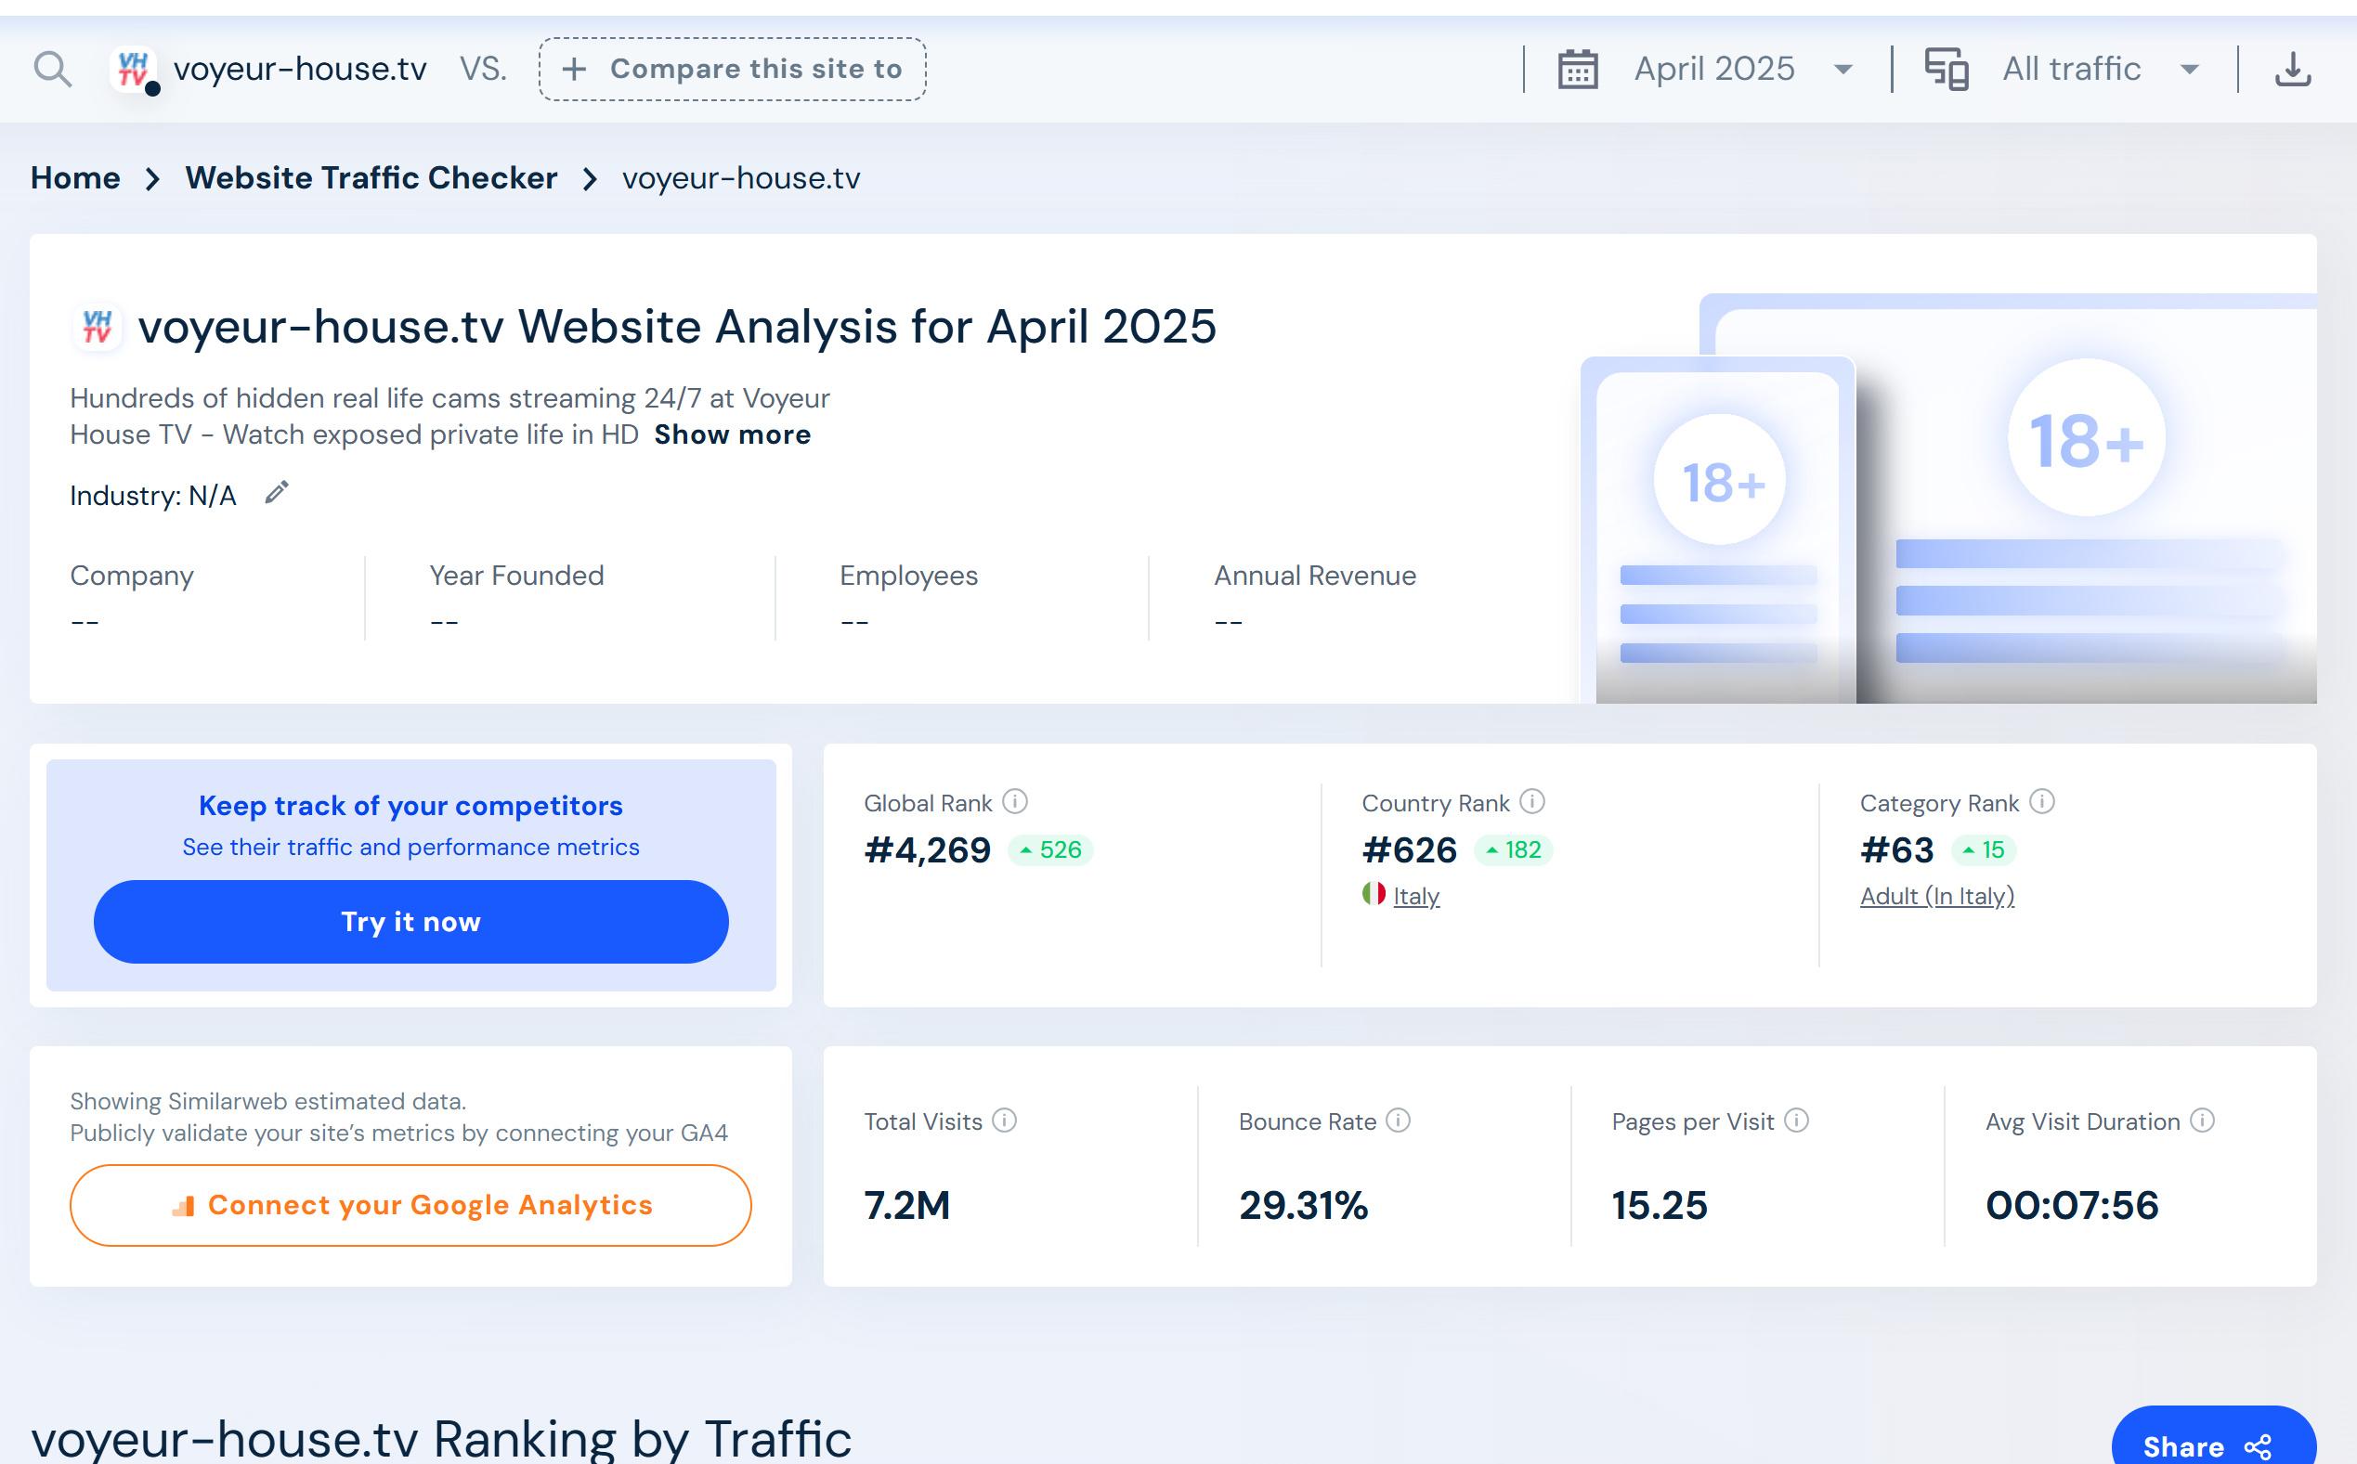
Task: Click Connect your Google Analytics button
Action: pos(410,1206)
